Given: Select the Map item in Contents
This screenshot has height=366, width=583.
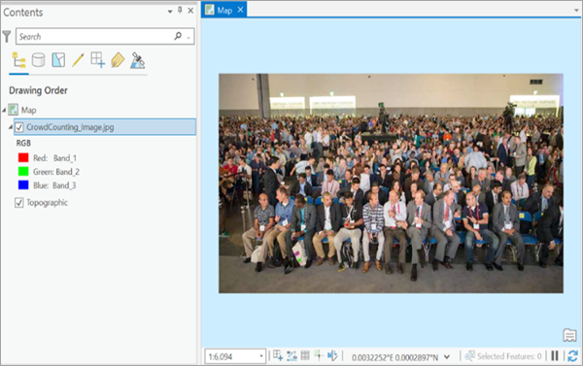Looking at the screenshot, I should [x=28, y=110].
